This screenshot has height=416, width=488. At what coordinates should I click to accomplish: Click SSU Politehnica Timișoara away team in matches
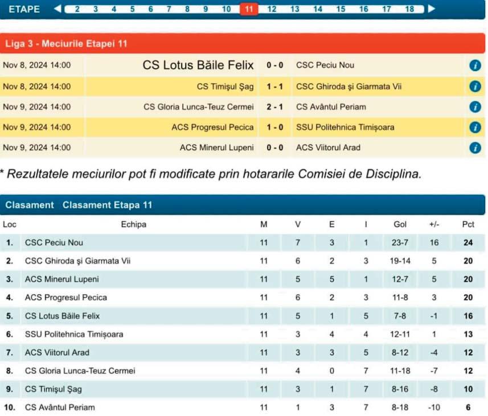pyautogui.click(x=345, y=127)
